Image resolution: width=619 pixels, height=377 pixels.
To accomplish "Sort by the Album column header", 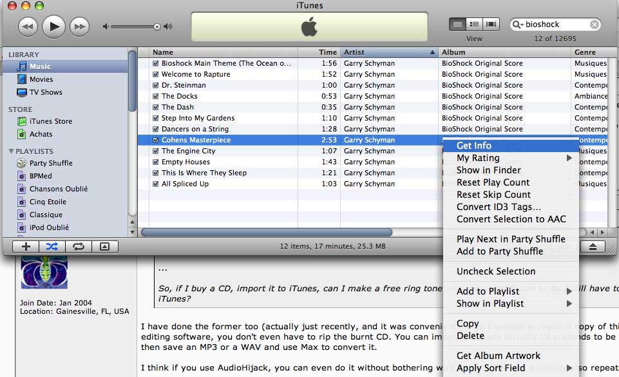I will (x=504, y=52).
